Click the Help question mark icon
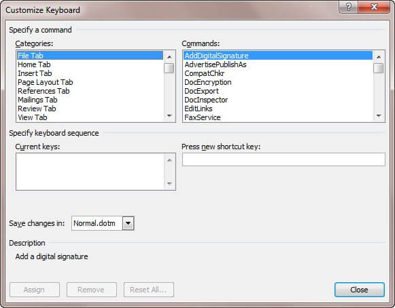This screenshot has width=395, height=308. tap(348, 7)
